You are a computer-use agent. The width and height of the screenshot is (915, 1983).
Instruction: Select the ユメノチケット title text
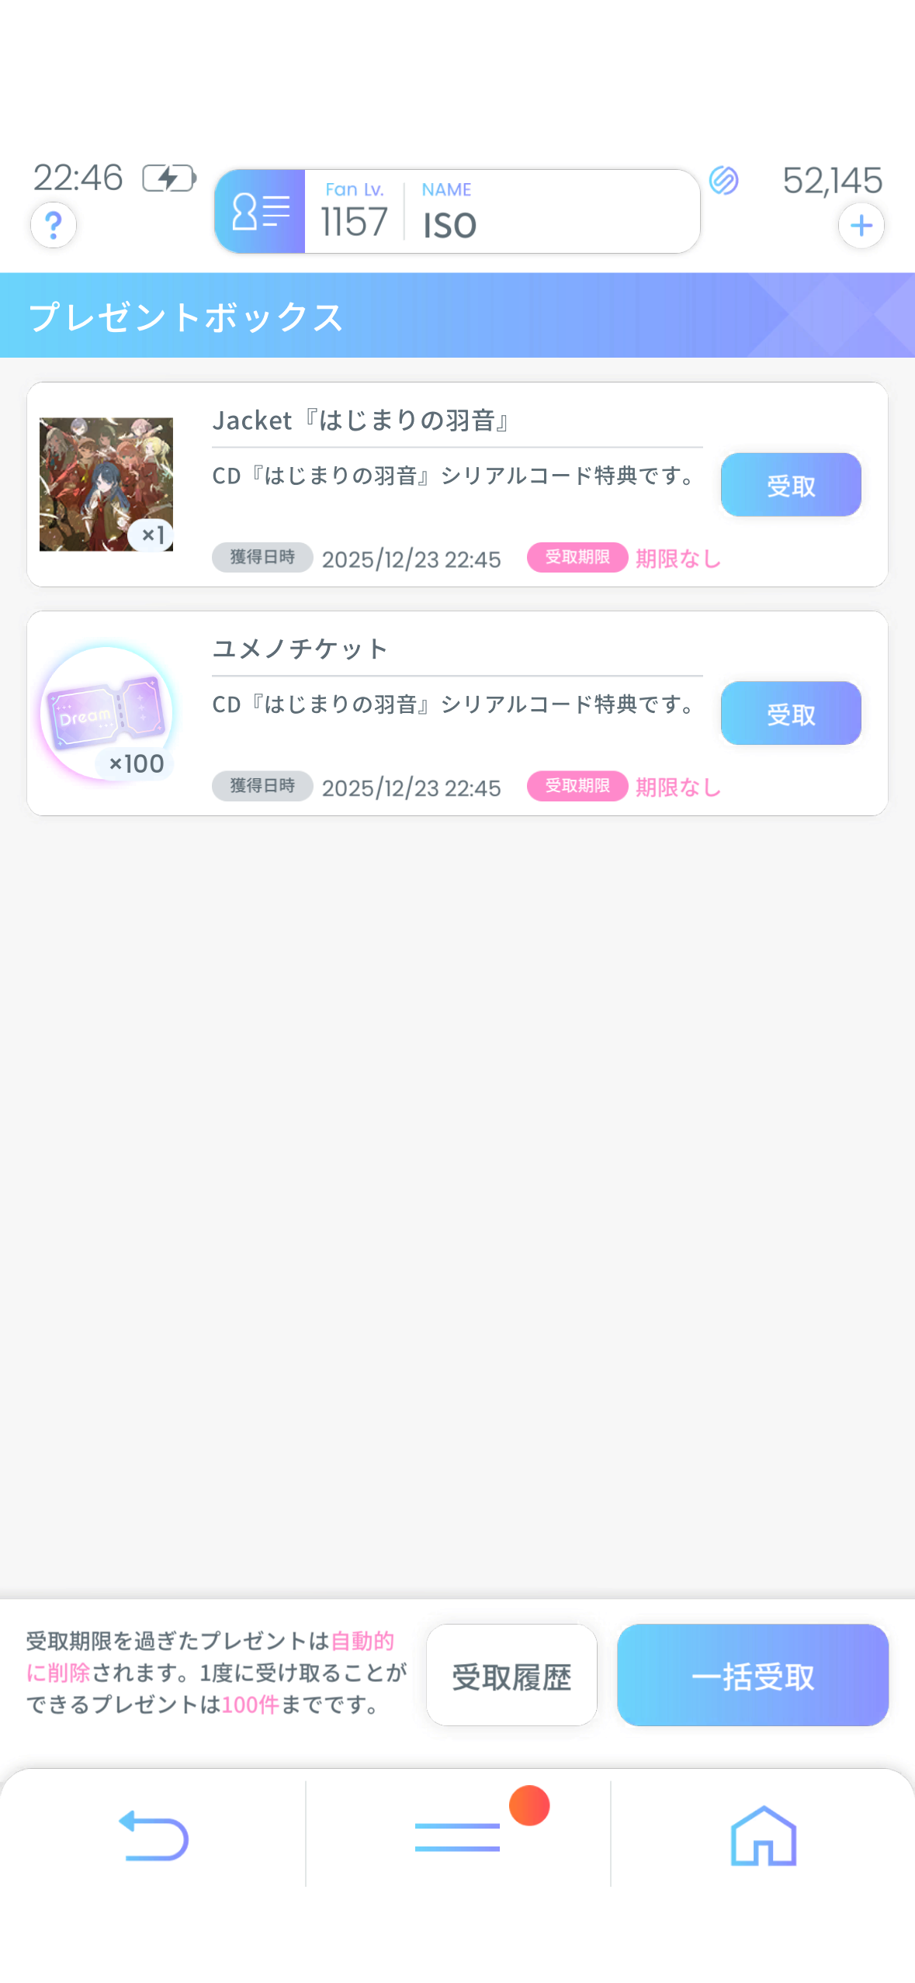coord(300,649)
